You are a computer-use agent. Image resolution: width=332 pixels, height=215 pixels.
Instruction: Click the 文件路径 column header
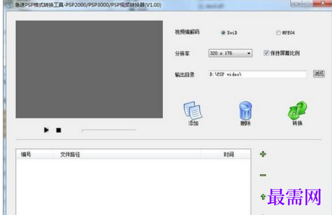[x=126, y=155]
